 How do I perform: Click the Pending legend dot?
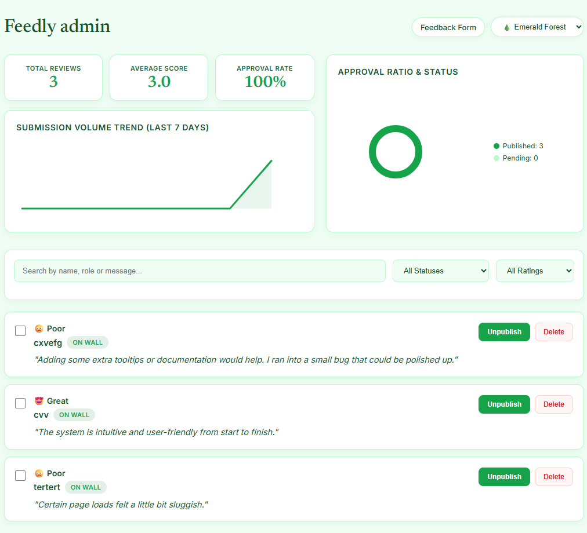[x=497, y=158]
